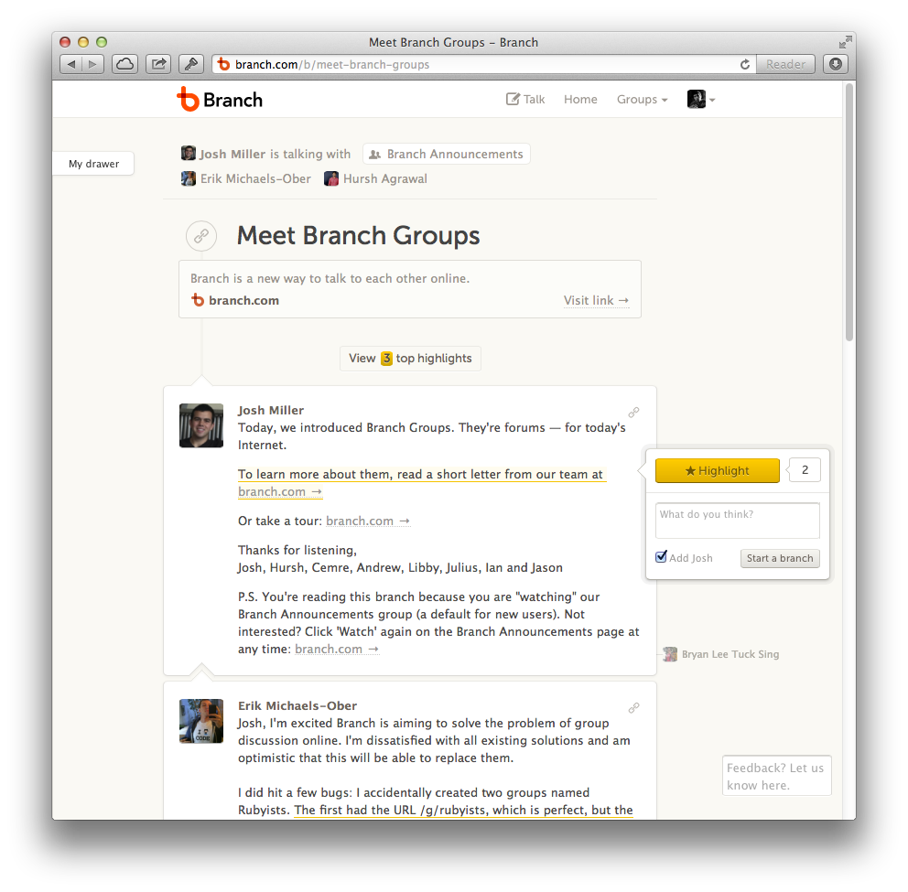Copy the permalink of Erik Michaels-Ober's post
Viewport: 908px width, 892px height.
click(634, 707)
